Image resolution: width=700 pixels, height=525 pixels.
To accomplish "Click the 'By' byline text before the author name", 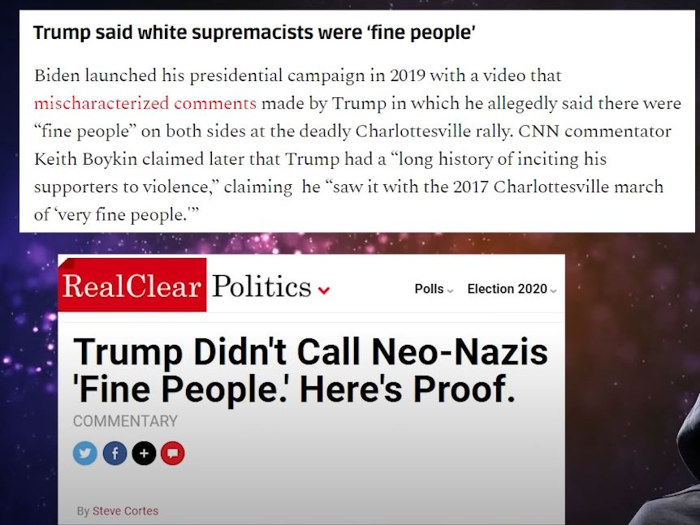I will 83,511.
